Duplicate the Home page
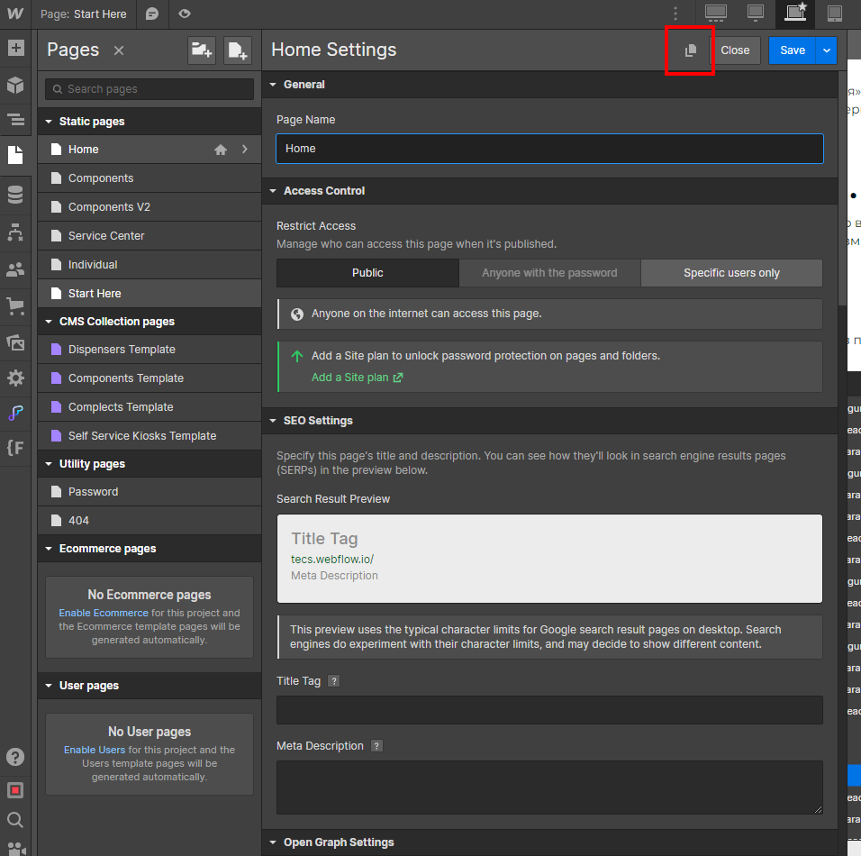Viewport: 861px width, 856px height. (x=690, y=50)
